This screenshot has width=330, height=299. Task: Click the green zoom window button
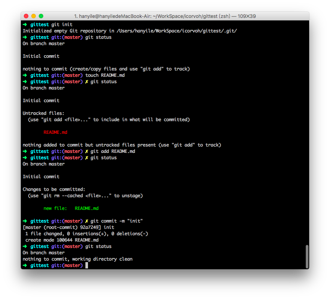click(41, 16)
